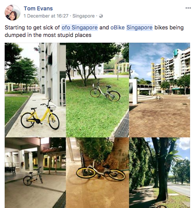Open photo of bike in void deck
This screenshot has width=194, height=208.
pyautogui.click(x=35, y=173)
